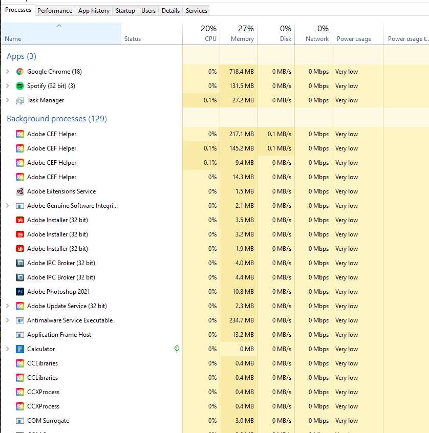Screen dimensions: 429x433
Task: Sort by the Network column header
Action: click(313, 34)
